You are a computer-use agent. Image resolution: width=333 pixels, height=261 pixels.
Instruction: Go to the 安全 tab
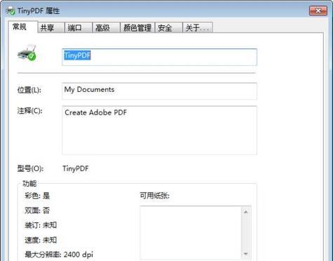click(168, 27)
